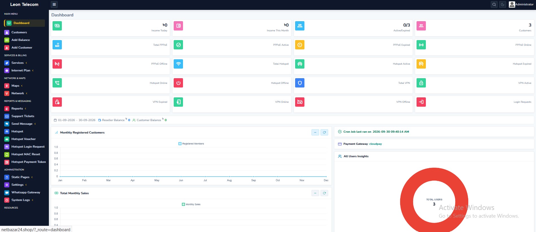Image resolution: width=536 pixels, height=232 pixels.
Task: Click the Income Today money icon
Action: pos(57,26)
